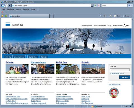Click the erweiterte Suche link

click(x=118, y=73)
